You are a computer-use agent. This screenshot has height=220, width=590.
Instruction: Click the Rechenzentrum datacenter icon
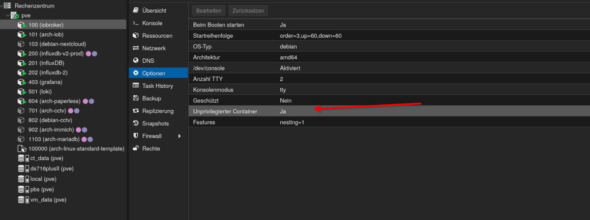[8, 6]
